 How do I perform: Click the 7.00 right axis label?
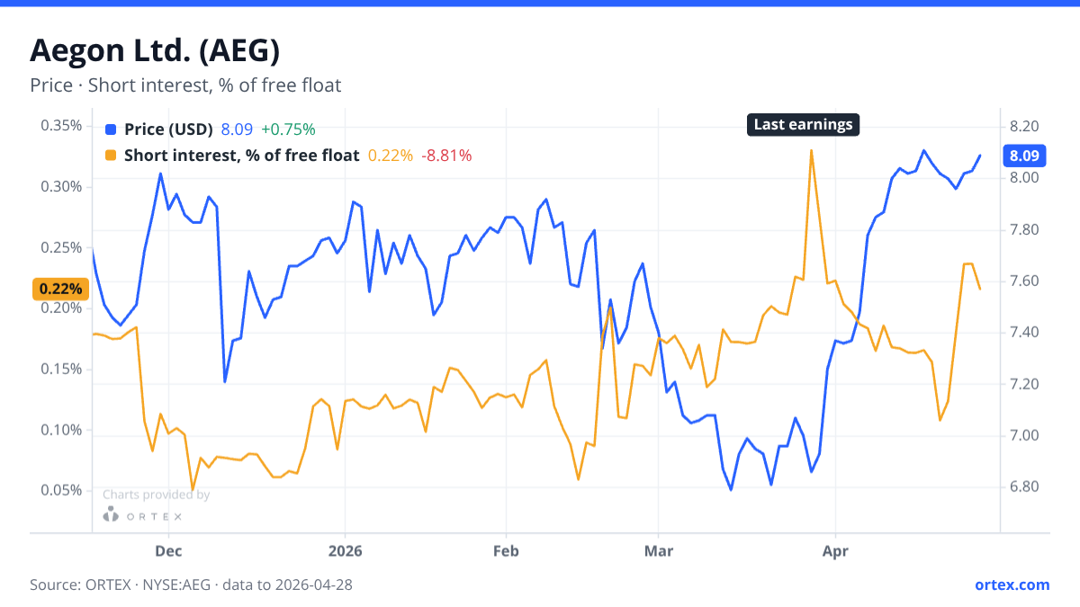coord(1024,435)
